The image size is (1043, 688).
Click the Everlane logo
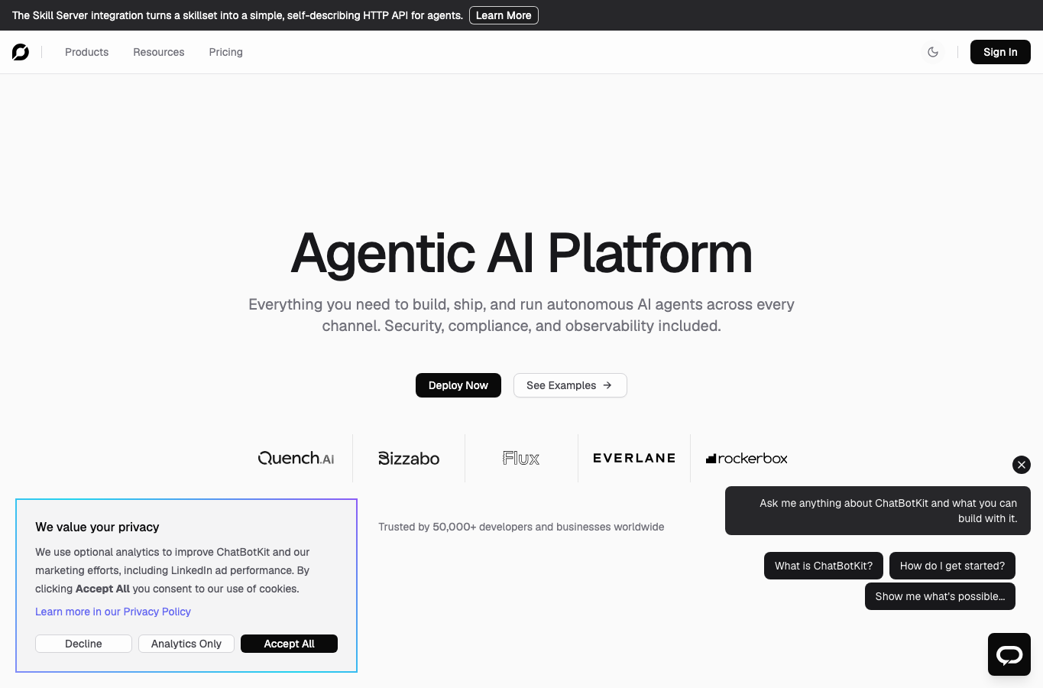tap(634, 458)
